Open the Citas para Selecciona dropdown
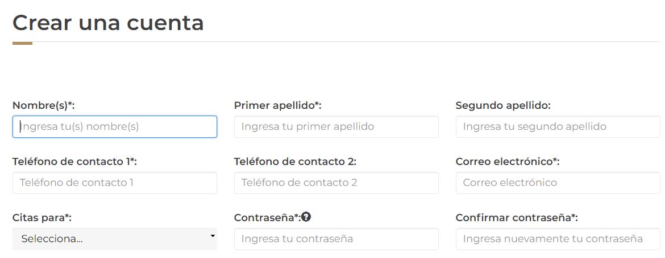This screenshot has width=665, height=258. coord(114,239)
